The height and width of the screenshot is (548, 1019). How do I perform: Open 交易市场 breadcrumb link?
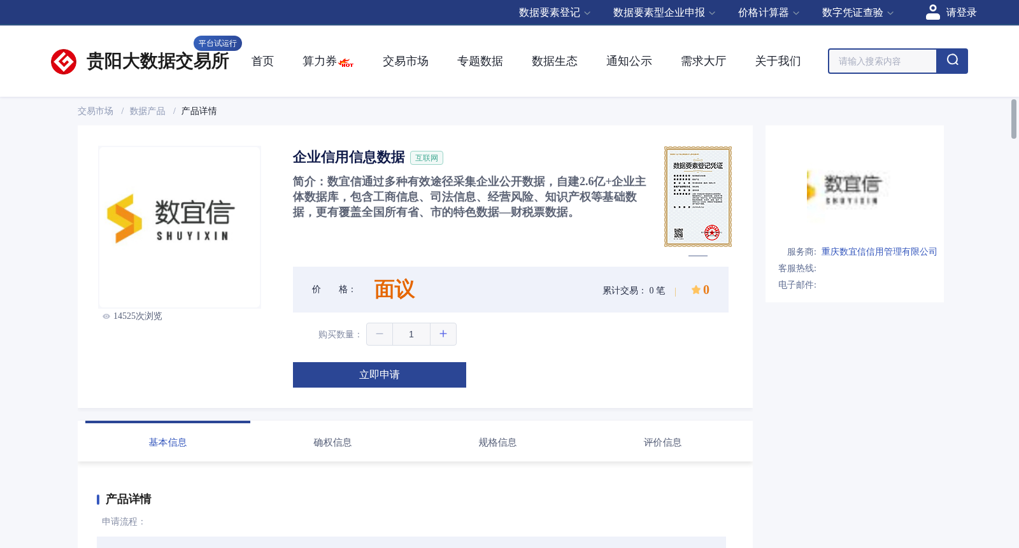(x=96, y=111)
